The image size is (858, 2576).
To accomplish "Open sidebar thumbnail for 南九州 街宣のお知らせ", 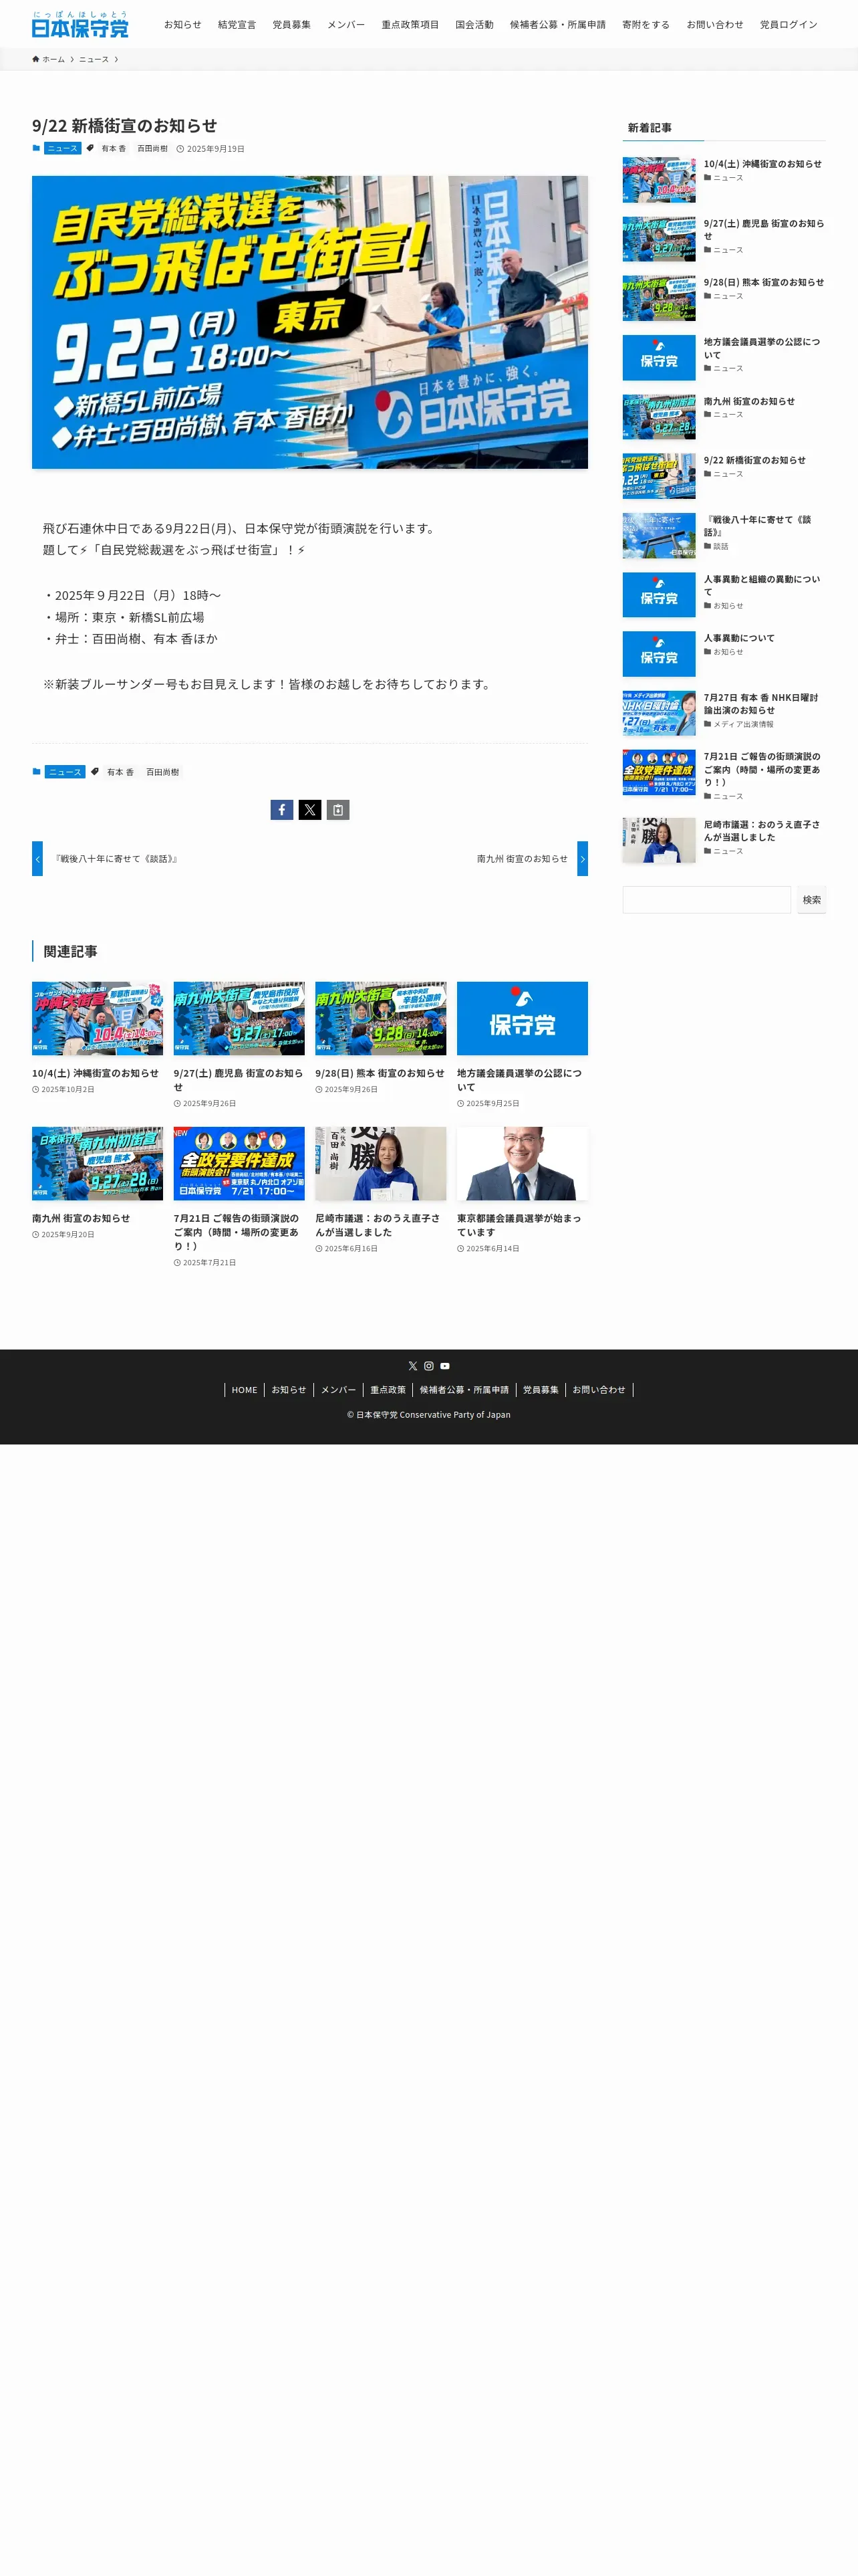I will (x=660, y=417).
